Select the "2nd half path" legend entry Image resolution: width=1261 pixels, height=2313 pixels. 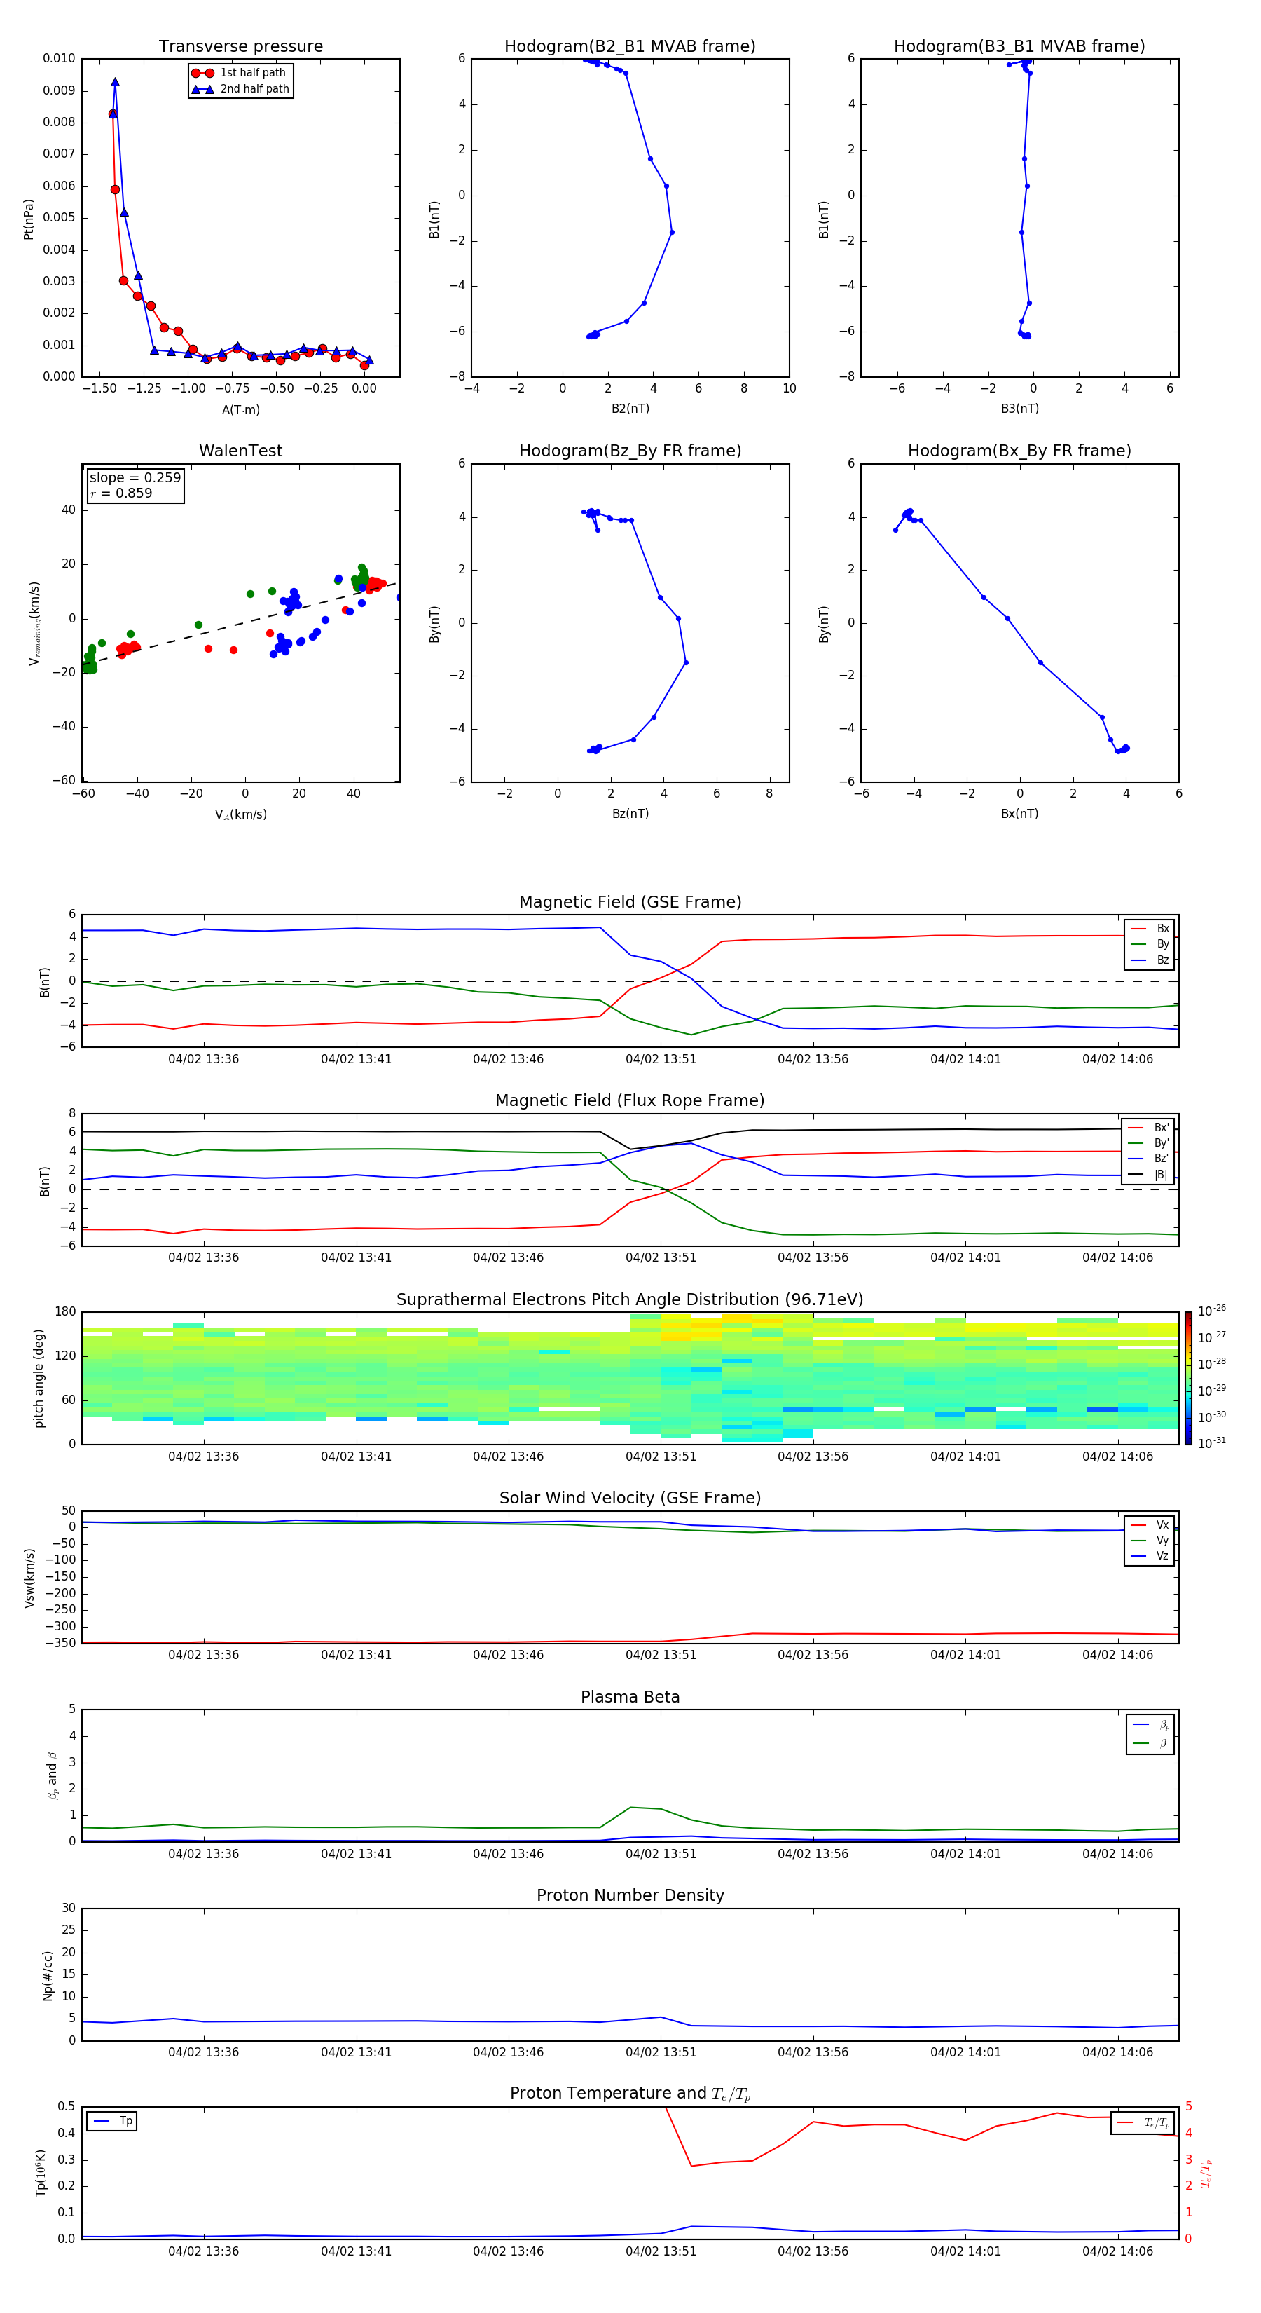pos(240,89)
